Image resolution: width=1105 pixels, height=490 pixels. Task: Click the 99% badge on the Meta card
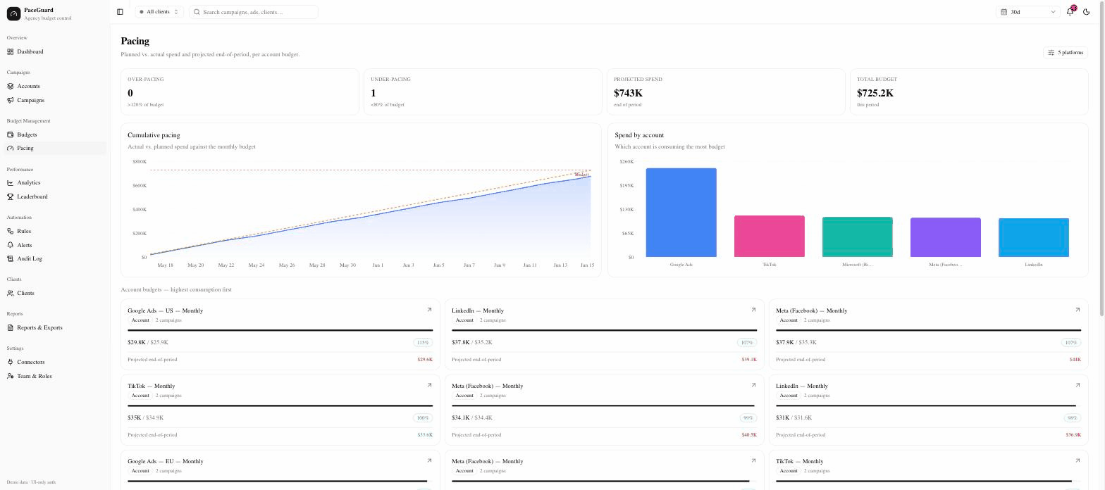click(748, 418)
